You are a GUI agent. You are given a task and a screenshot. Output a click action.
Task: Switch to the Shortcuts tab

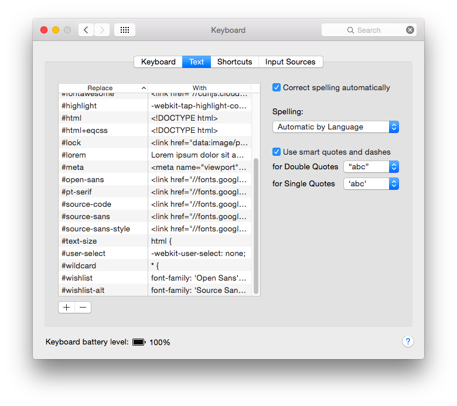coord(234,62)
